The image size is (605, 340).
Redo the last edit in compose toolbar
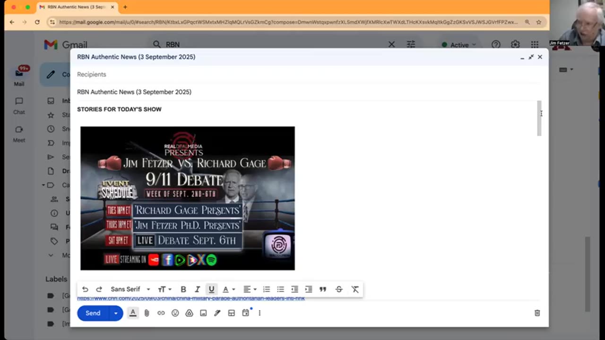click(x=99, y=289)
